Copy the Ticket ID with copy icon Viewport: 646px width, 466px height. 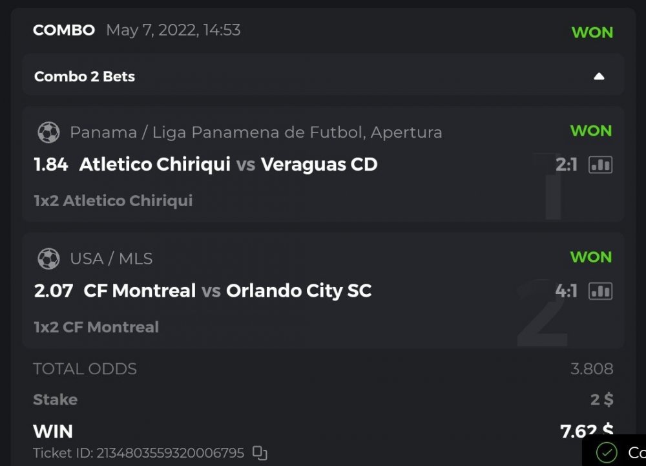(260, 452)
